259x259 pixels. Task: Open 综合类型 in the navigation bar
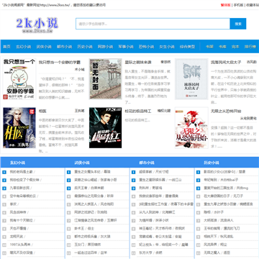pyautogui.click(x=187, y=47)
